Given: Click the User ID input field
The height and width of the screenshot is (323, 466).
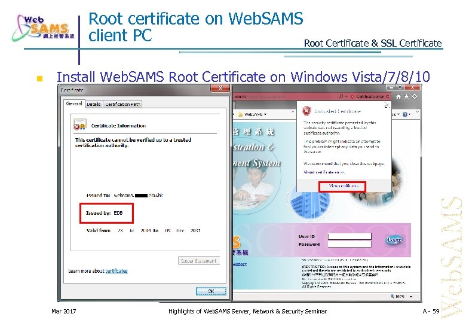Looking at the screenshot, I should [x=349, y=236].
